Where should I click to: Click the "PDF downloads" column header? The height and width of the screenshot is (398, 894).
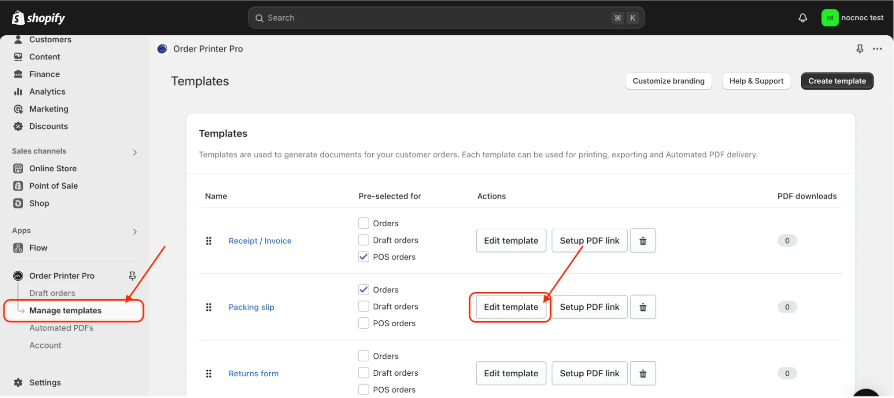click(807, 197)
